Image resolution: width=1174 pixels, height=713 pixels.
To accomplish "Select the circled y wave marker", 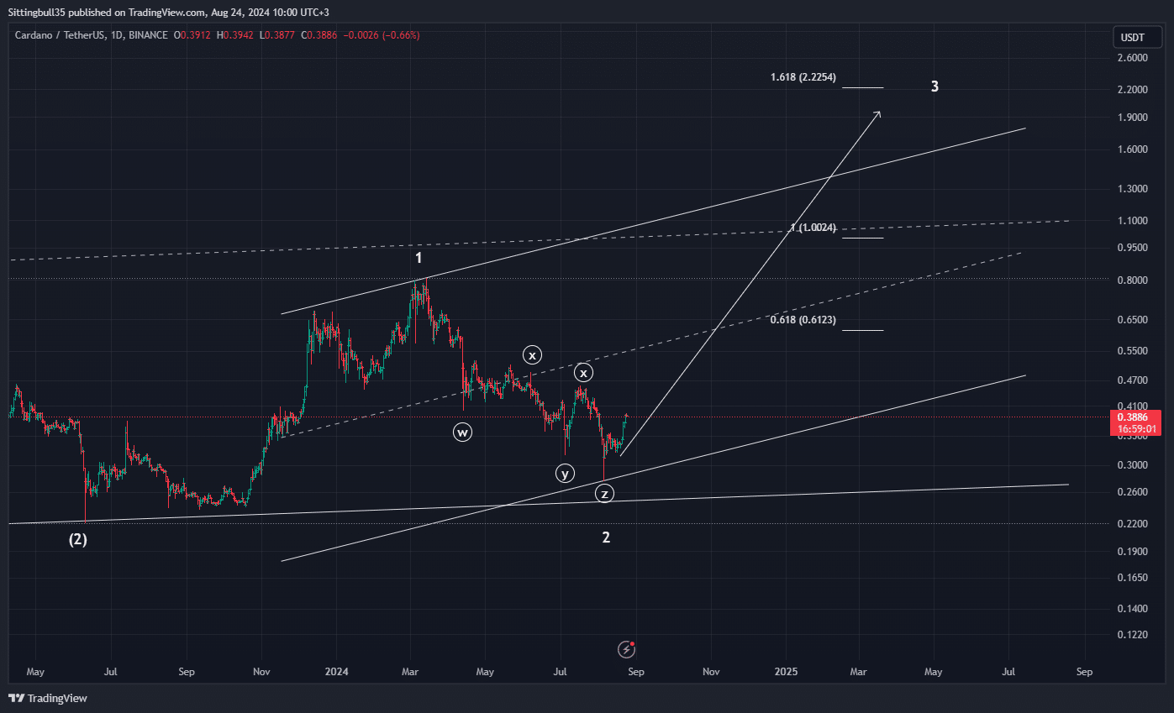I will click(566, 473).
